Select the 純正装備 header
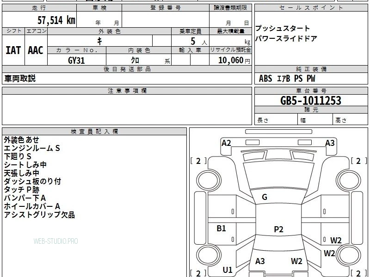The width and height of the screenshot is (370, 277). 311,69
